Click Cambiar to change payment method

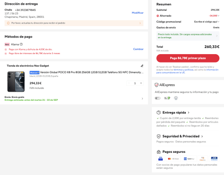coord(138,49)
